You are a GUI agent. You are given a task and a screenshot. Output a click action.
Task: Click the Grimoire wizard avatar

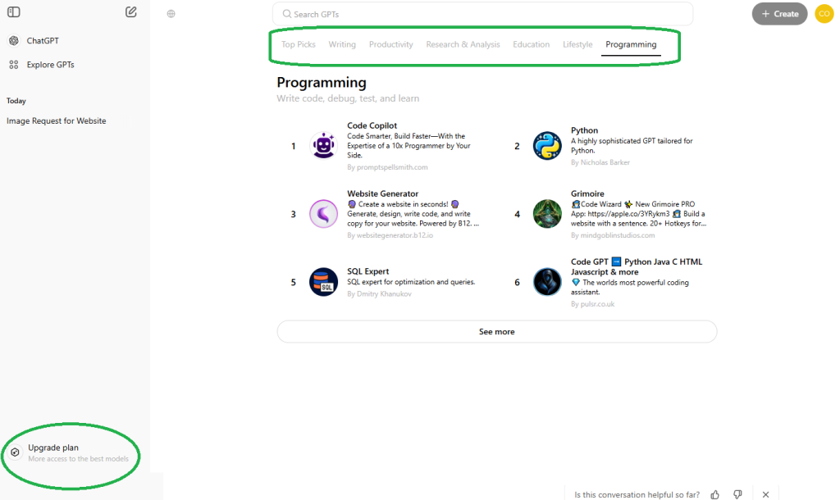[547, 214]
